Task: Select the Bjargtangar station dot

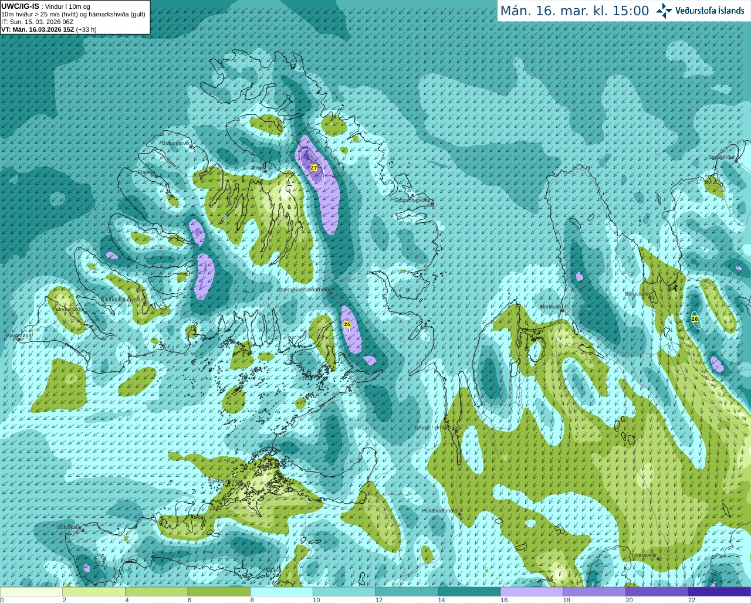Action: 19,338
